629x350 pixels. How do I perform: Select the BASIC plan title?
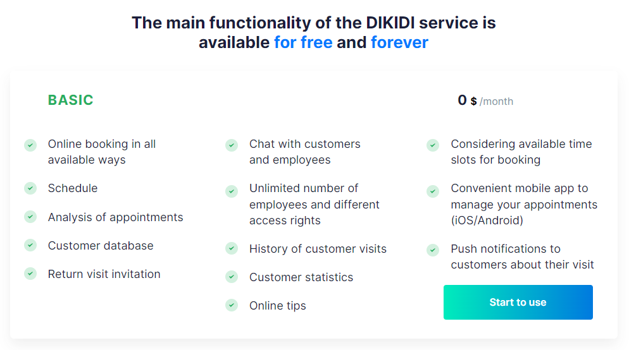71,100
